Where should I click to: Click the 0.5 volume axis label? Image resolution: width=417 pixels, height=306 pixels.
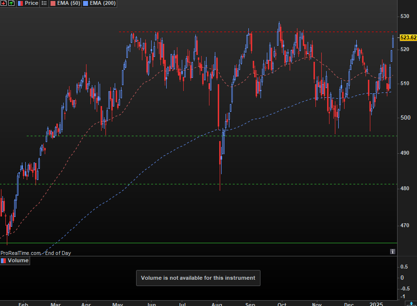pos(404,267)
